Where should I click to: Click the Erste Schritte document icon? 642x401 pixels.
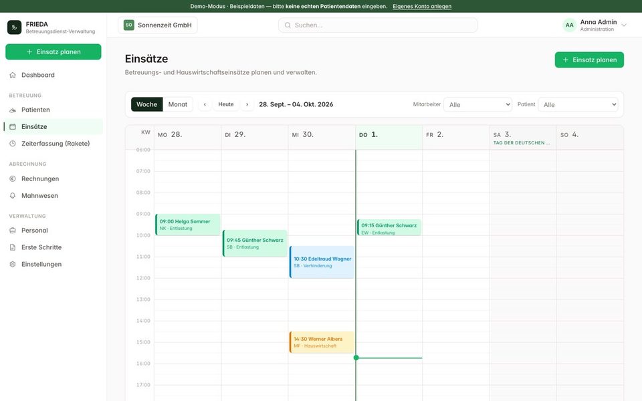(x=13, y=247)
